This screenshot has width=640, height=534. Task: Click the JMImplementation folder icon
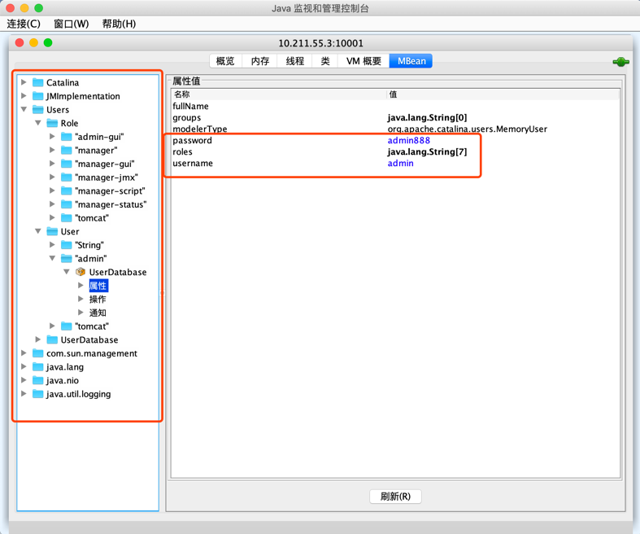pyautogui.click(x=38, y=96)
